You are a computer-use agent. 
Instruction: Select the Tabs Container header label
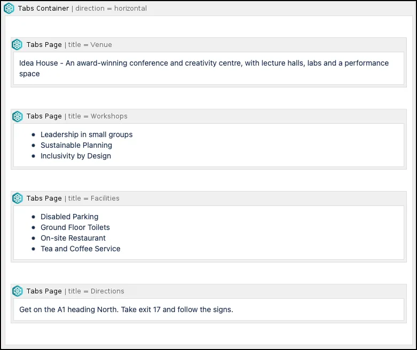tap(43, 8)
